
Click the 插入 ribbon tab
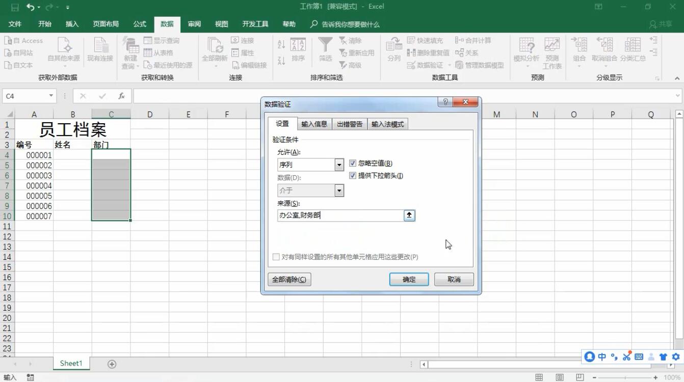pos(72,24)
